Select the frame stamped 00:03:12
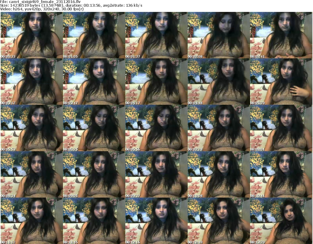This screenshot has height=244, width=313. (31, 82)
